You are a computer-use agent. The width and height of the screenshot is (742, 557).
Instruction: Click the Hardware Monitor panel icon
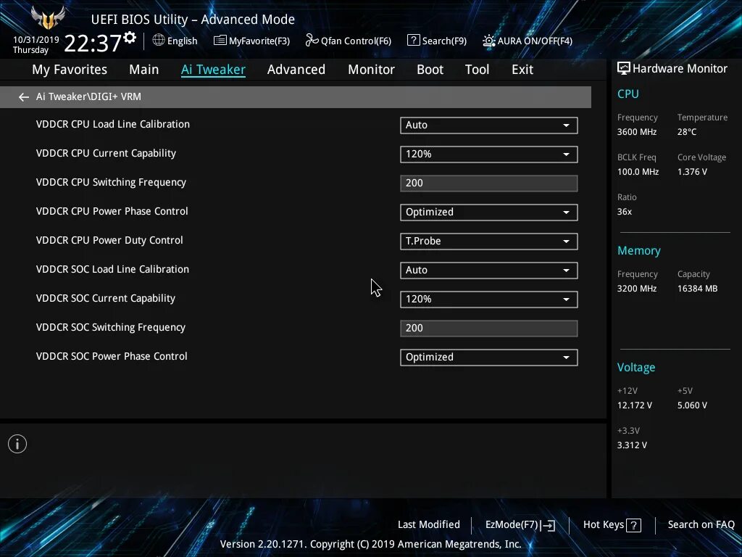tap(624, 67)
